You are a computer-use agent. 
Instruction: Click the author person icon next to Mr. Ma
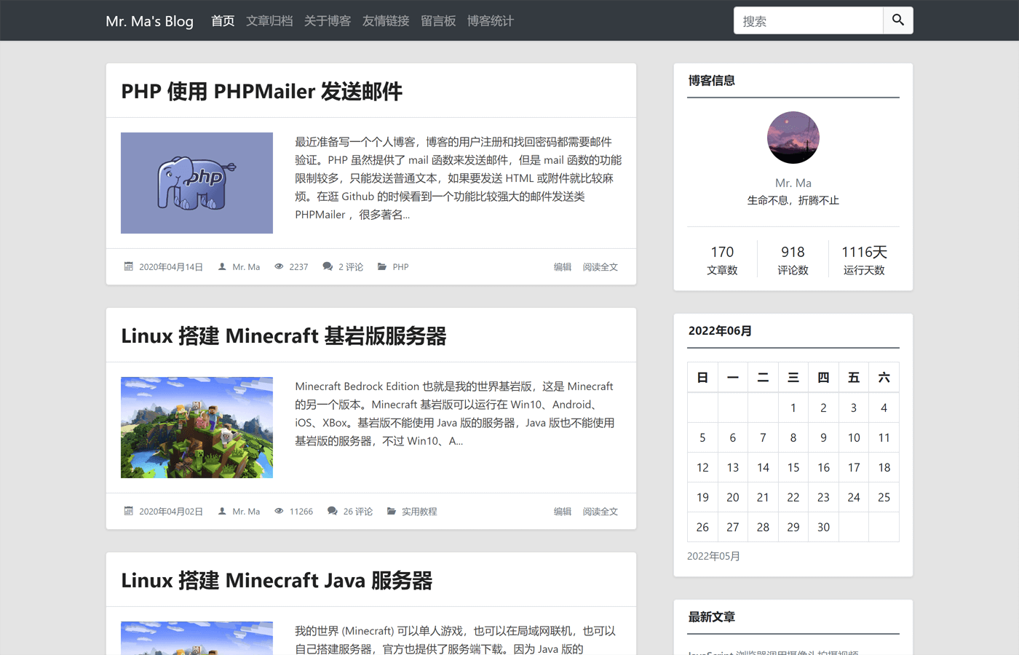click(x=221, y=266)
